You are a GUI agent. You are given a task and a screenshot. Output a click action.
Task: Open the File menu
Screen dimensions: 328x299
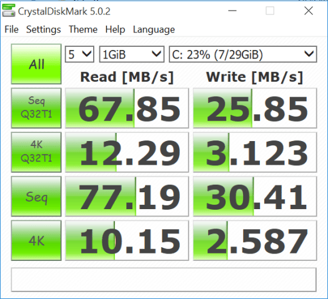[x=11, y=29]
